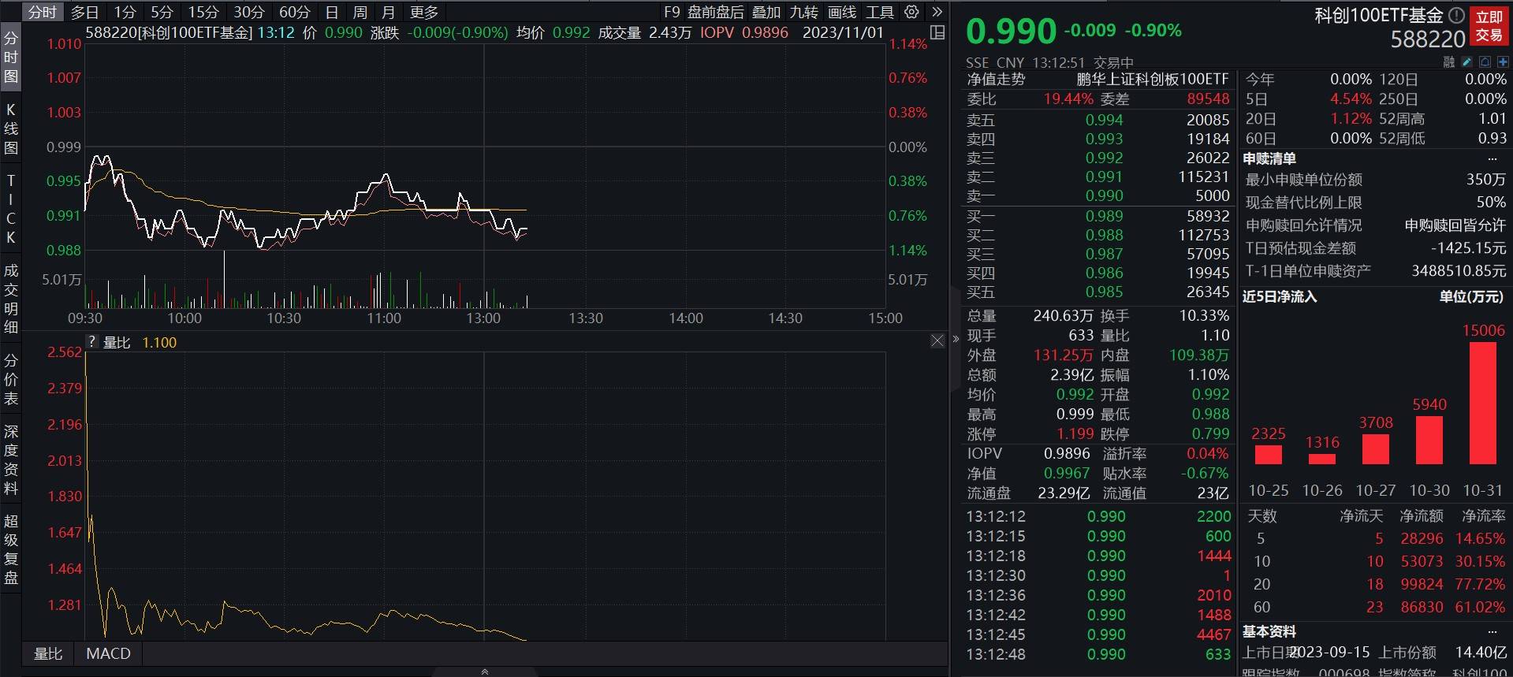Open the 工具 tools dropdown
This screenshot has height=677, width=1513.
[x=879, y=12]
